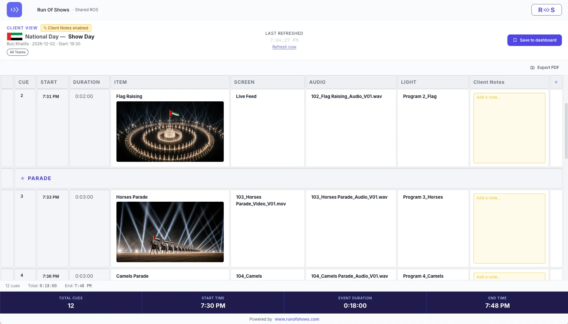Click the Camels Parade client note field
The width and height of the screenshot is (568, 324).
click(x=509, y=276)
